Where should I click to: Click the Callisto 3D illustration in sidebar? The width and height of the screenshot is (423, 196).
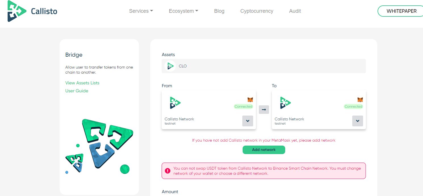(99, 146)
